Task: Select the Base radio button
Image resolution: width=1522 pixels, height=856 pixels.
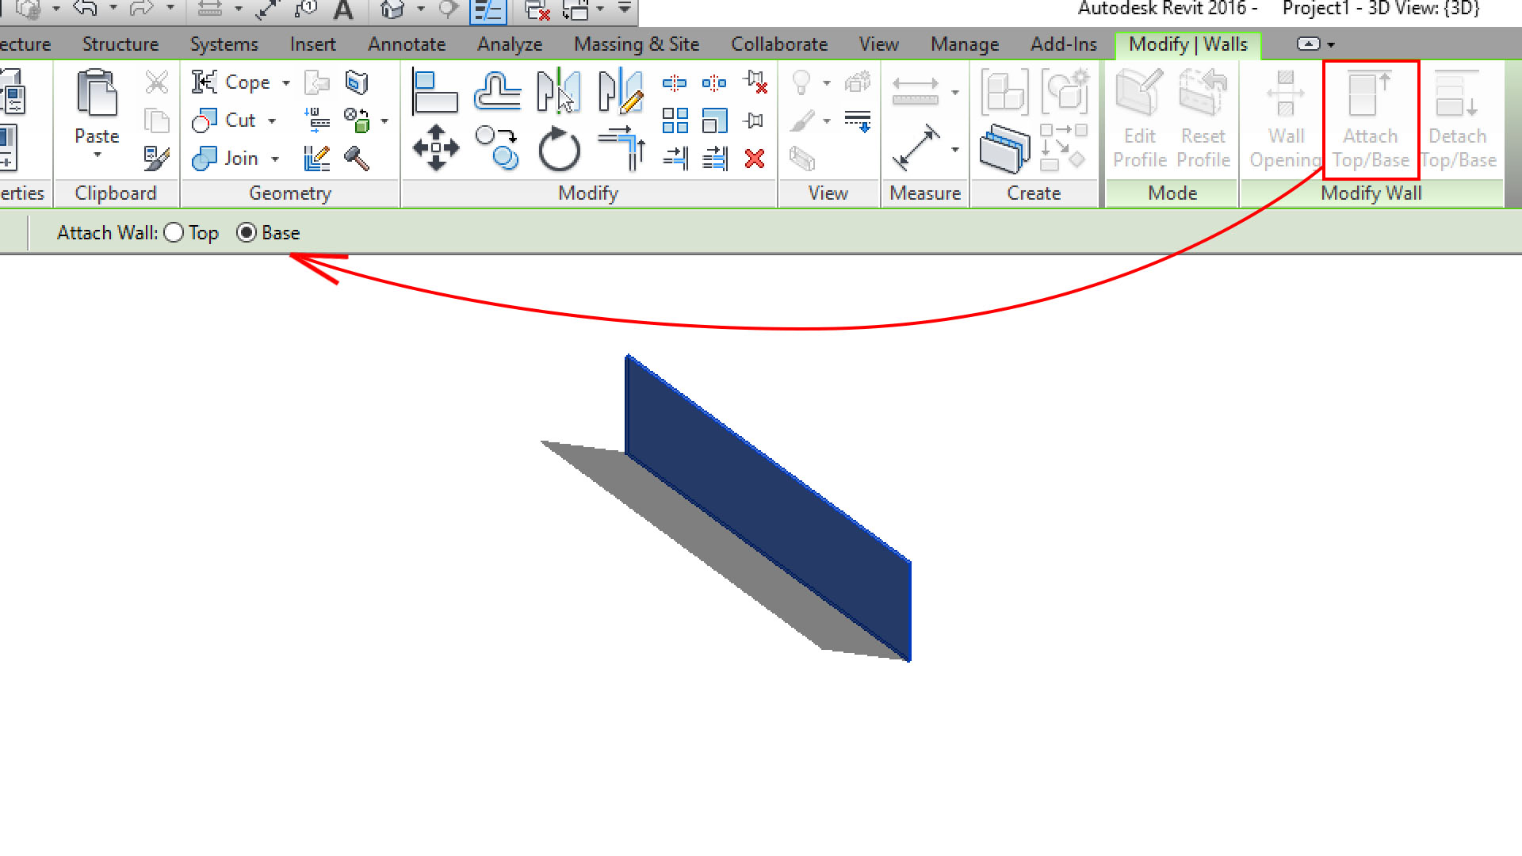Action: pyautogui.click(x=247, y=233)
